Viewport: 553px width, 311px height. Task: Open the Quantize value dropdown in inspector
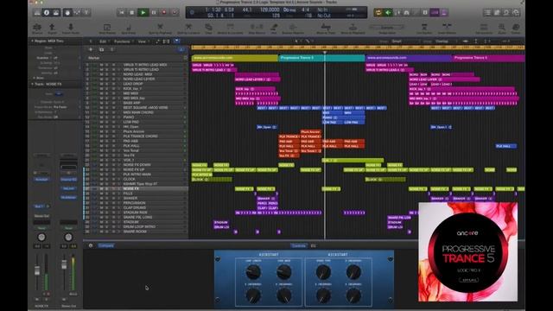(x=55, y=58)
